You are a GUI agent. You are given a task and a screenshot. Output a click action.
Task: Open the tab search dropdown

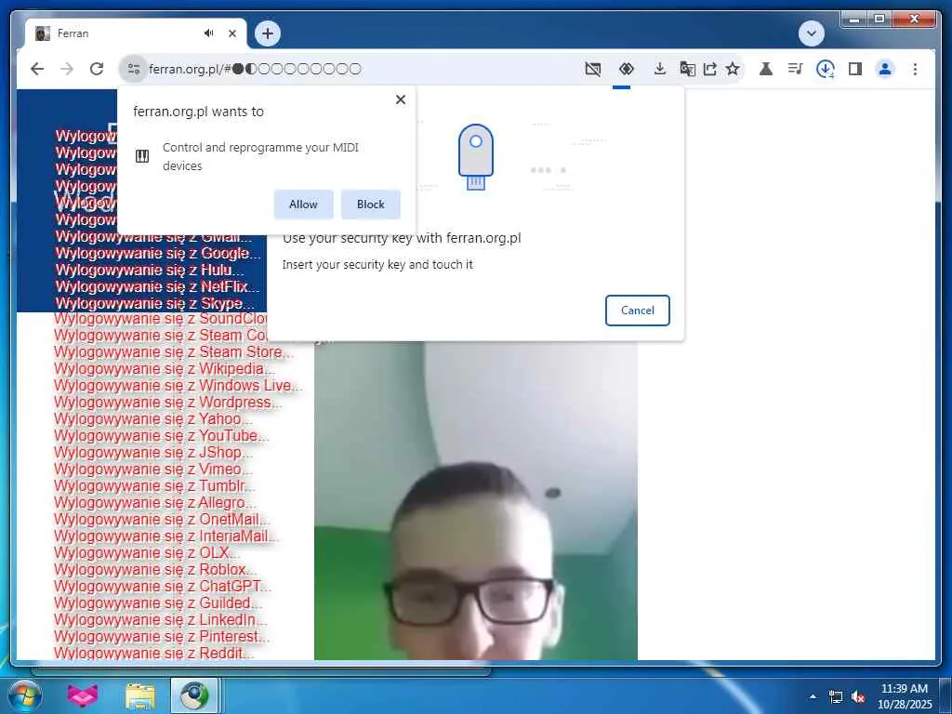point(812,33)
